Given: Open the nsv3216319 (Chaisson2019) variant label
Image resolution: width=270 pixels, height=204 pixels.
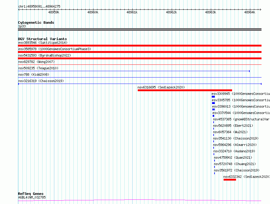Looking at the screenshot, I should point(41,81).
